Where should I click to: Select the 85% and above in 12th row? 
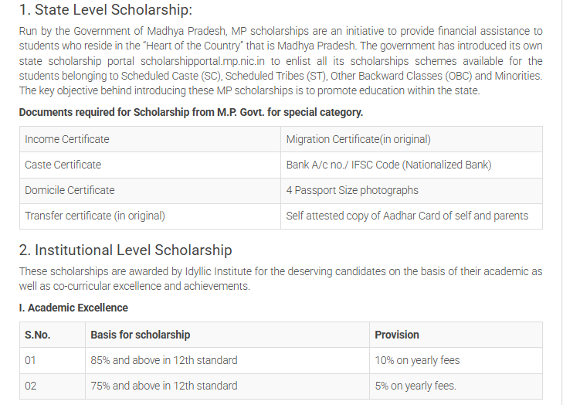coord(281,360)
